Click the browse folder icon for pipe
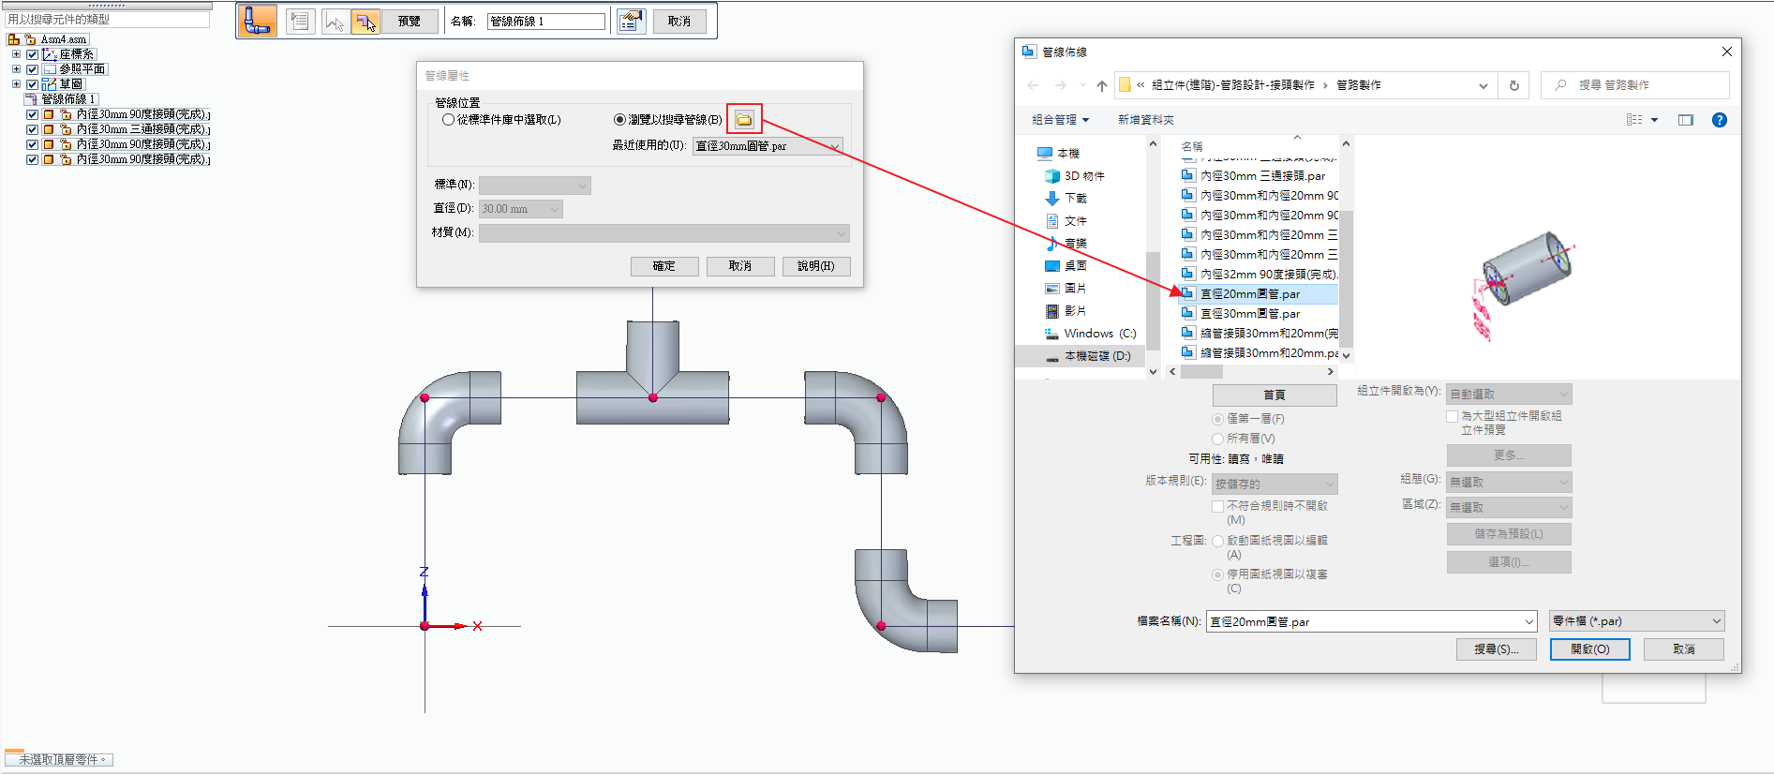The image size is (1774, 775). pos(744,119)
